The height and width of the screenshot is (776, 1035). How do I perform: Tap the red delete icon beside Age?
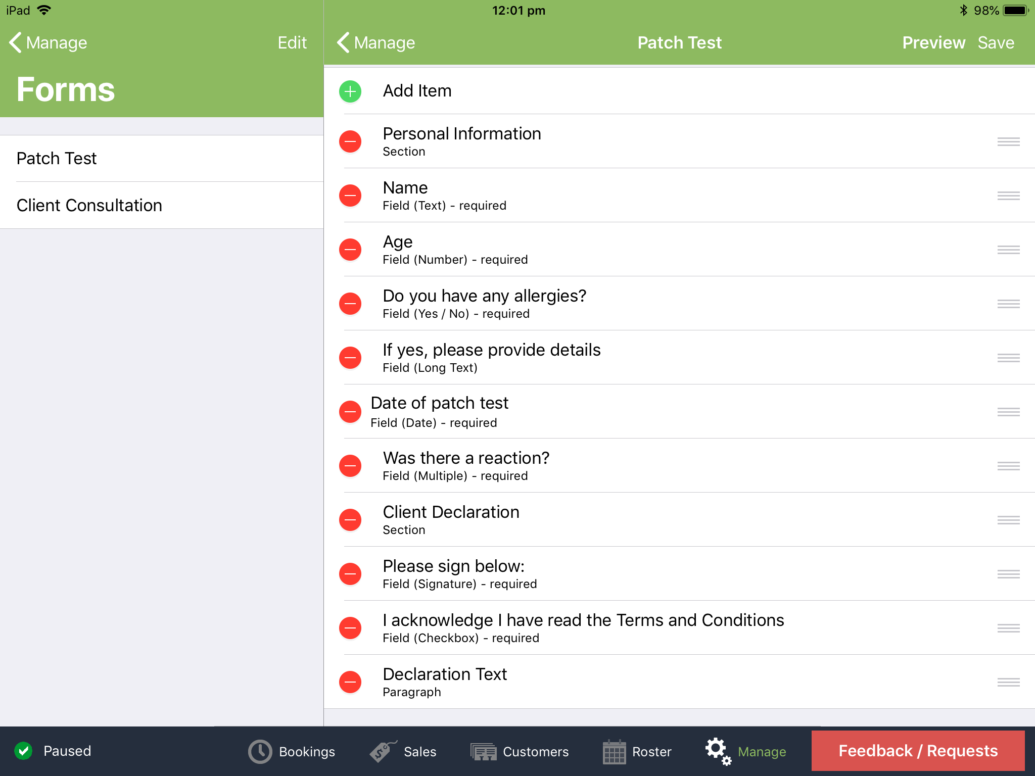point(350,250)
